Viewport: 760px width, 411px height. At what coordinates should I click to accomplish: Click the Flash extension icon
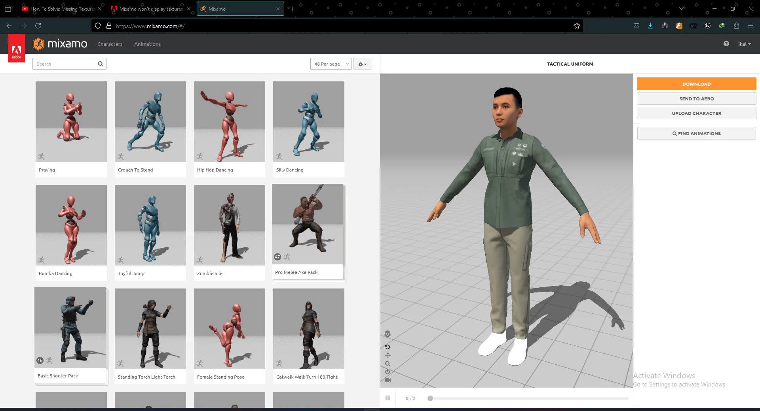(679, 26)
